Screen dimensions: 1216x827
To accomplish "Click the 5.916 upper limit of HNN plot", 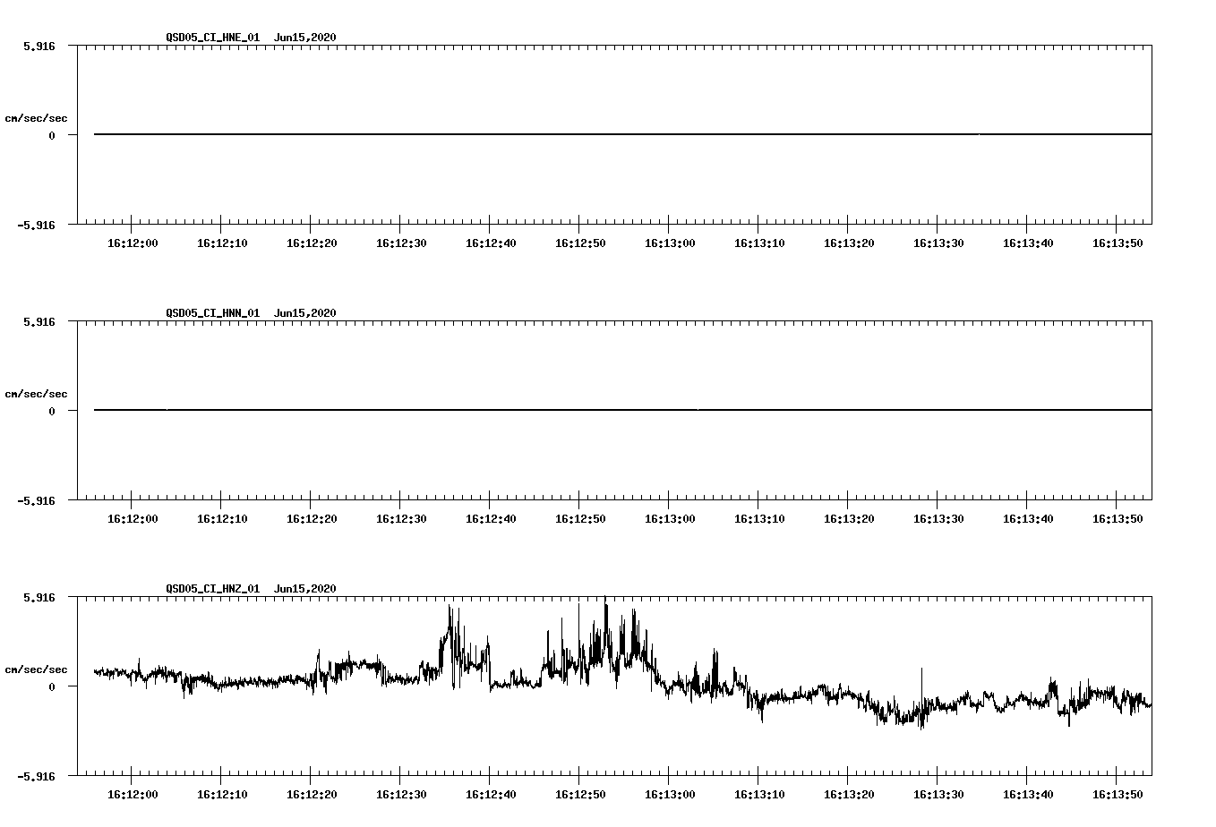I will [x=39, y=321].
